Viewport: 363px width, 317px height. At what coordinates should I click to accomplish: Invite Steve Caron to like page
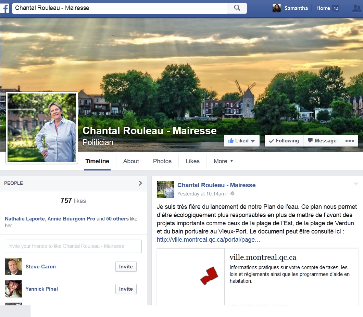(126, 267)
